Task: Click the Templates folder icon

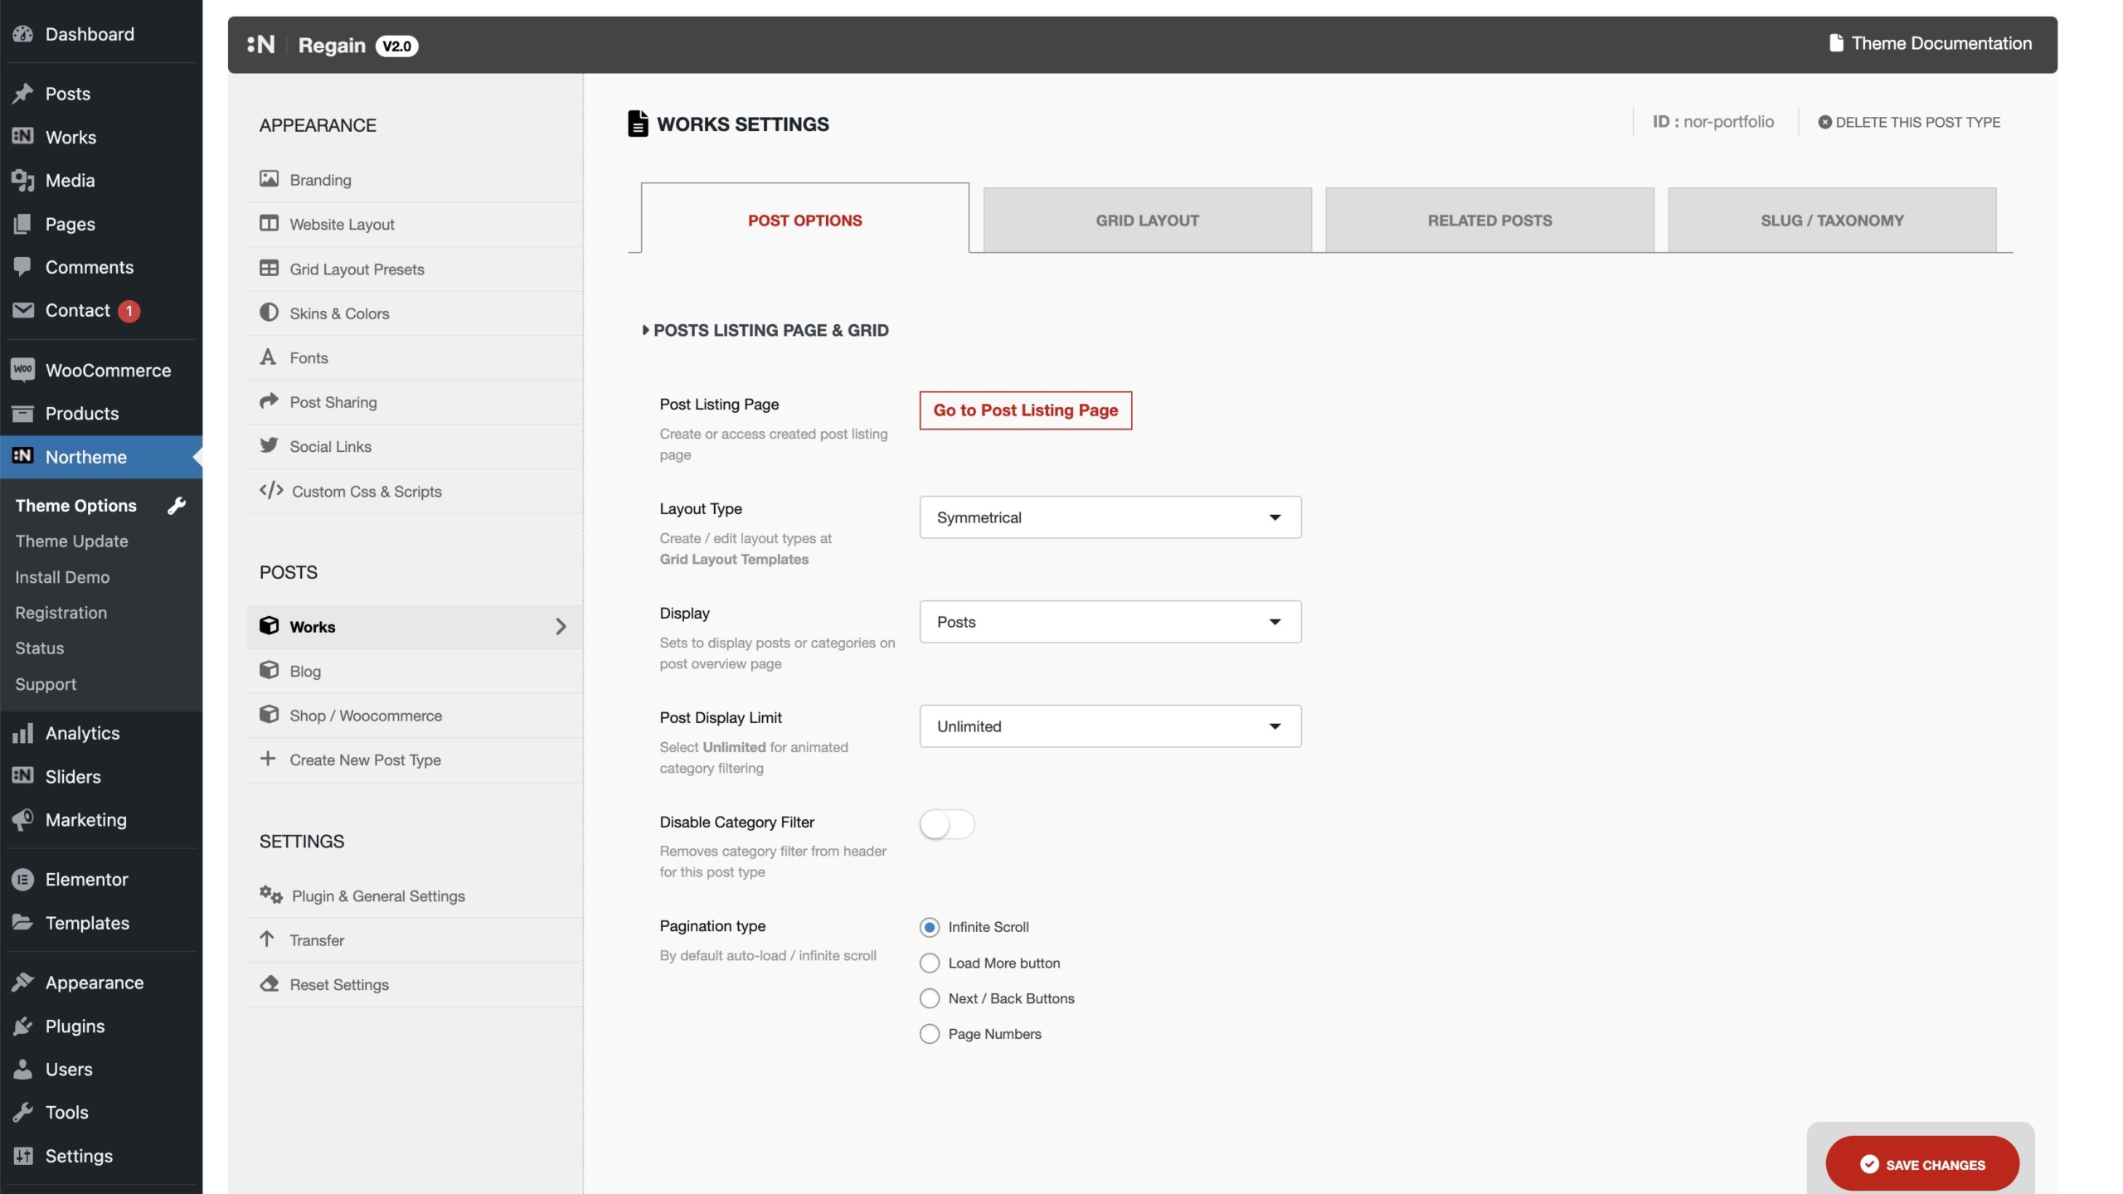Action: click(x=22, y=923)
